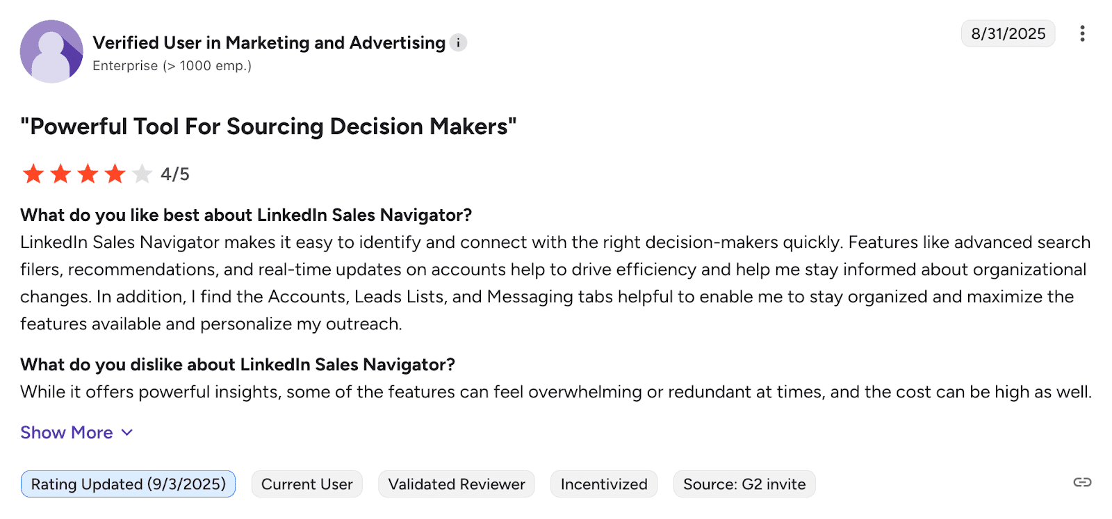This screenshot has height=519, width=1112.
Task: Click the chevron next to Show More
Action: 127,433
